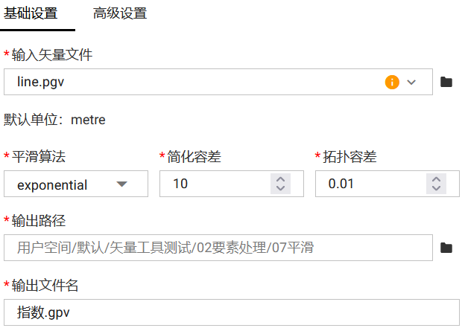Click the line.pgv input file field

click(x=194, y=82)
